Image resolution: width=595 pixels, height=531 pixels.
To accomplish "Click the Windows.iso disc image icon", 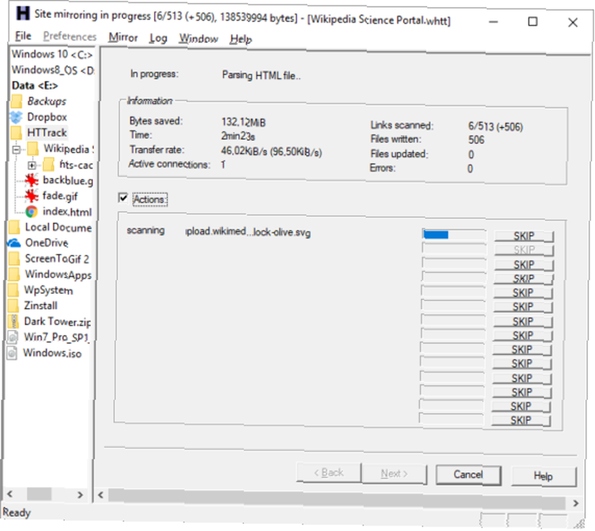I will tap(12, 353).
